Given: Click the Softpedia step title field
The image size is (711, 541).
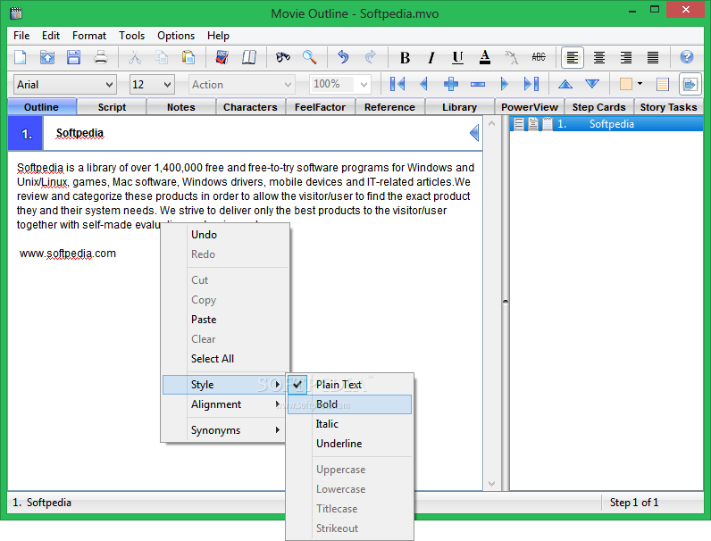Looking at the screenshot, I should pyautogui.click(x=261, y=133).
